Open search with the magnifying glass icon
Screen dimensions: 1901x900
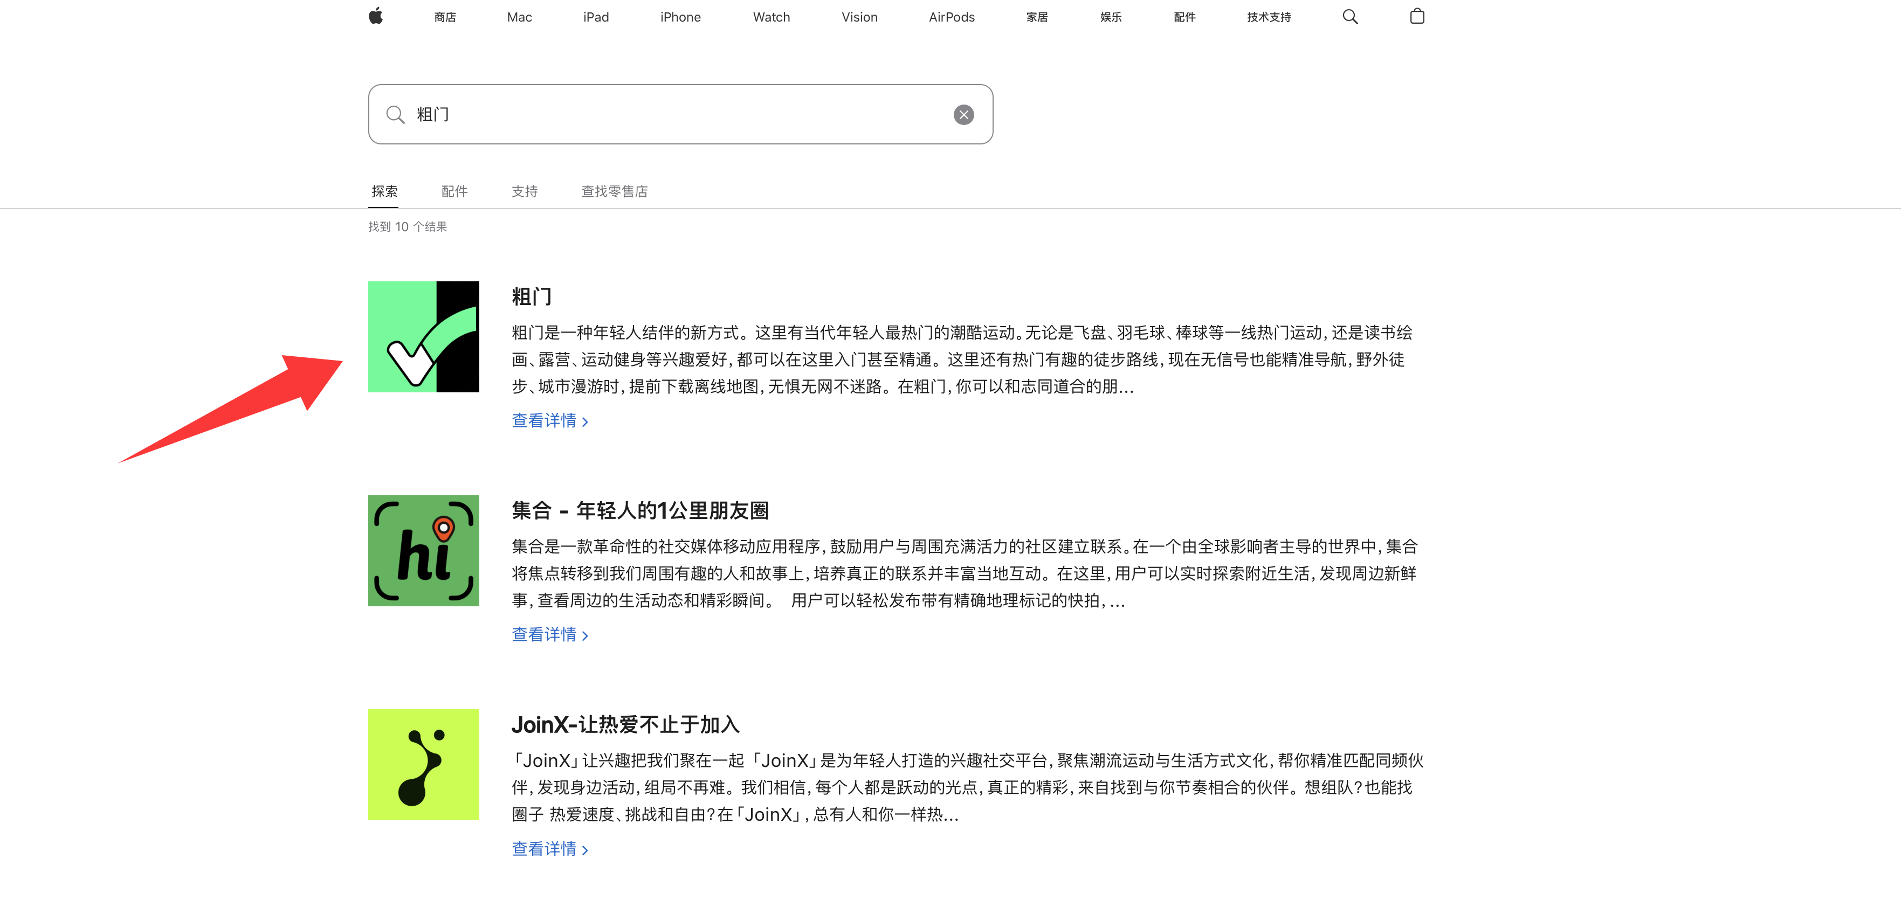[1351, 16]
